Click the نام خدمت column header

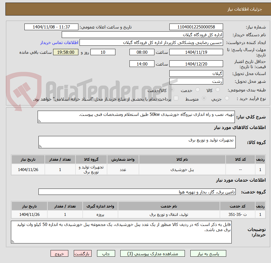(169, 206)
